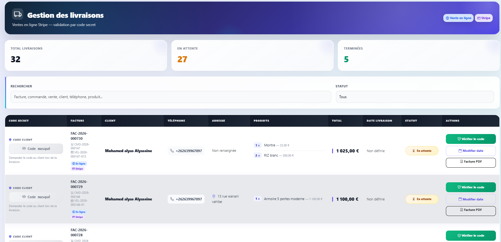This screenshot has width=501, height=242.
Task: Click the Total Livraisons card showing 32
Action: pyautogui.click(x=86, y=55)
